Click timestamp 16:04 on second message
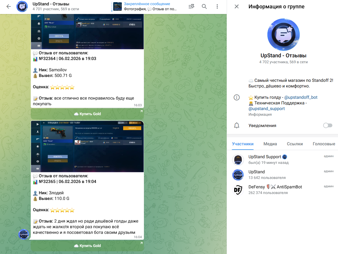The height and width of the screenshot is (254, 338). tap(138, 237)
